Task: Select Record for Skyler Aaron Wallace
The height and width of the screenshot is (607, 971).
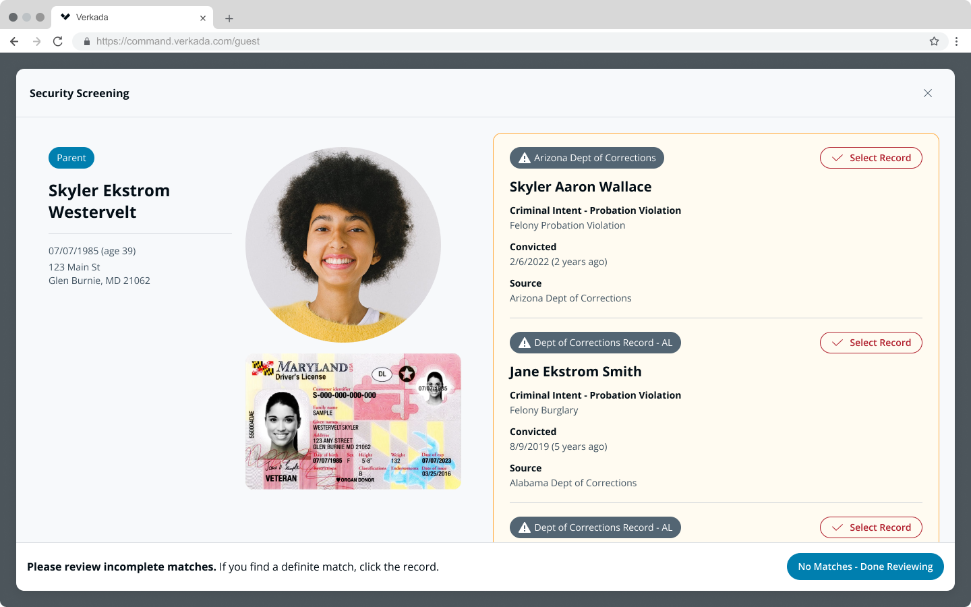Action: (871, 158)
